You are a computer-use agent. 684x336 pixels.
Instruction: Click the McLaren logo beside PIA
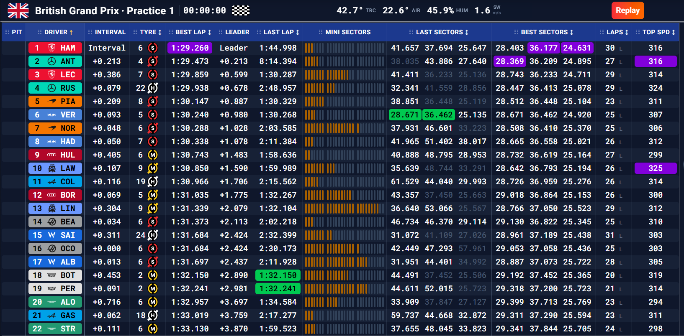click(x=51, y=102)
